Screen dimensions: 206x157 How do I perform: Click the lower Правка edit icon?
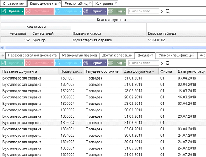pyautogui.click(x=3, y=63)
